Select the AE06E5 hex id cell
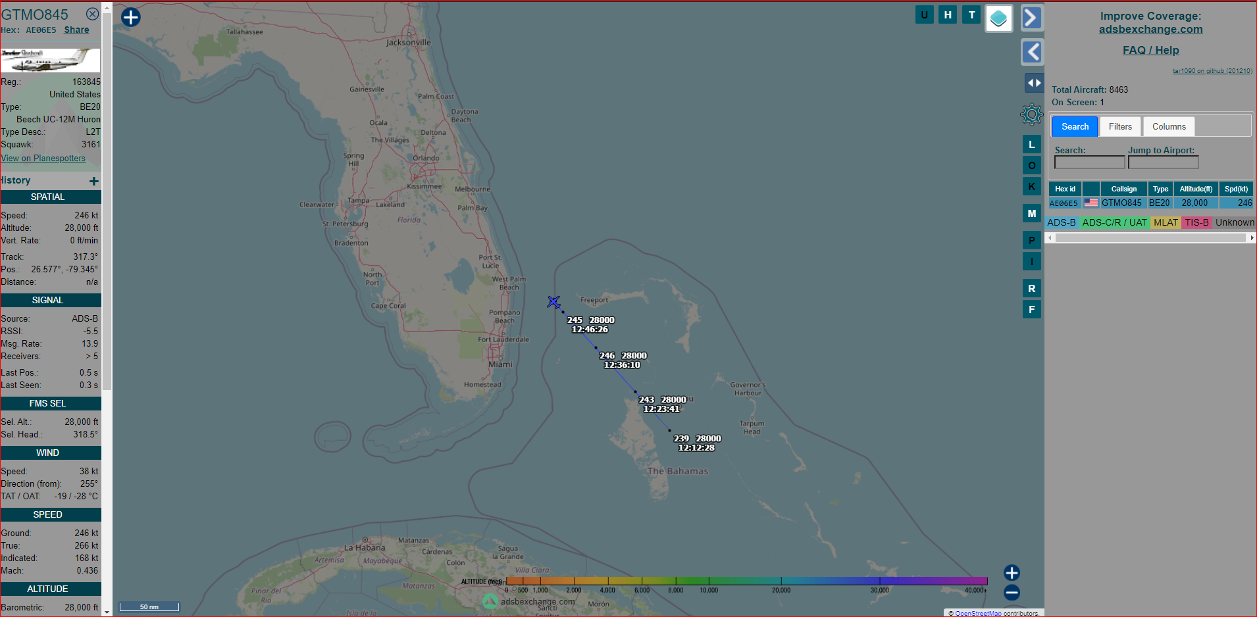The width and height of the screenshot is (1257, 617). coord(1064,203)
